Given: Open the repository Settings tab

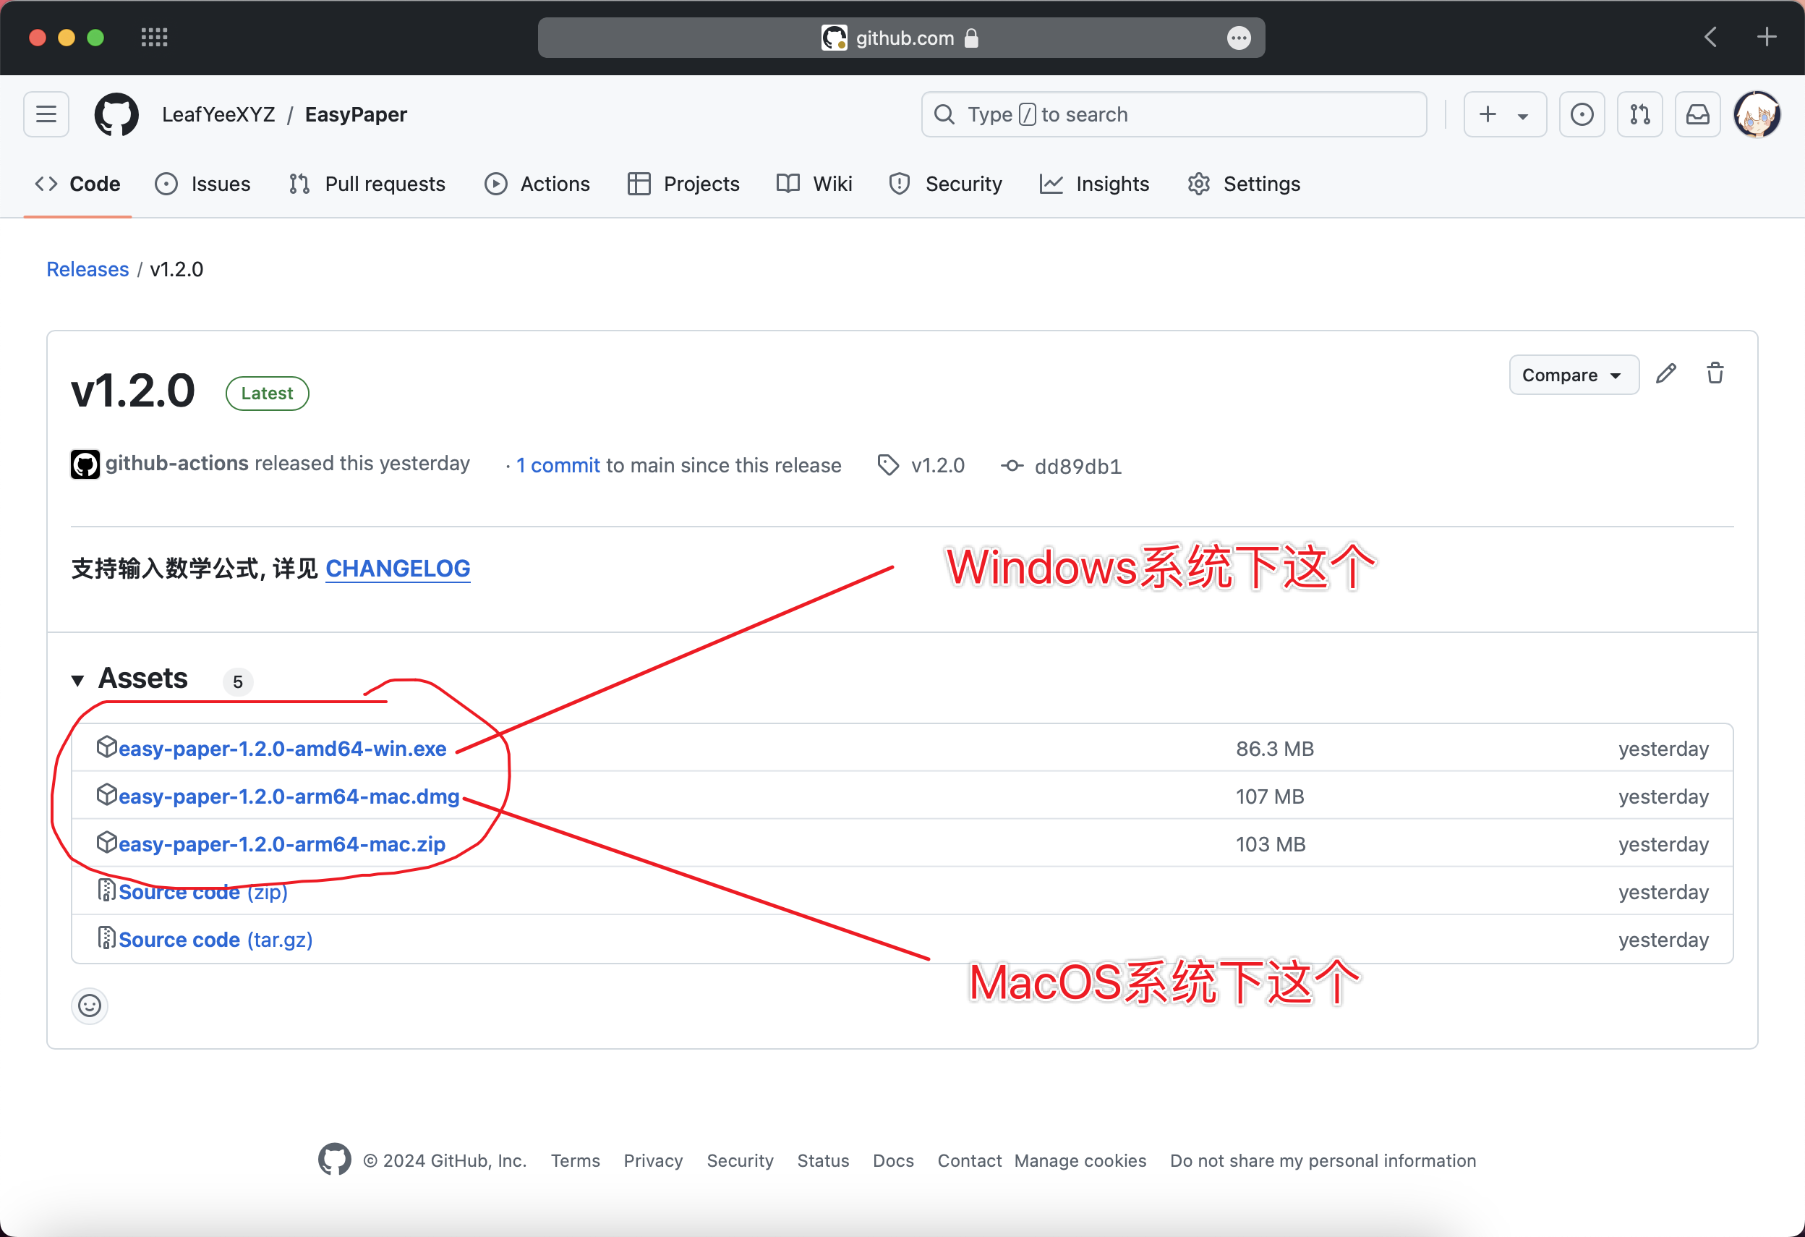Looking at the screenshot, I should point(1243,184).
